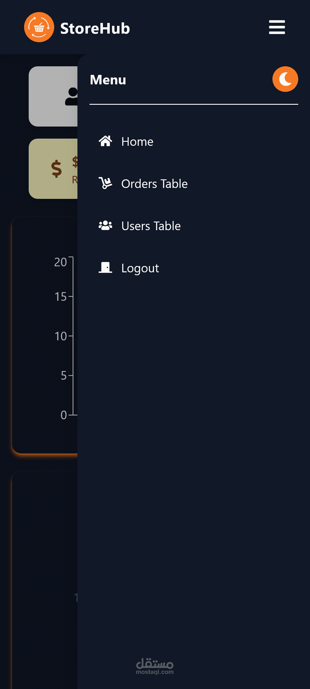Click the 0 label on the chart axis
Screen dimensions: 310x689
(x=64, y=415)
